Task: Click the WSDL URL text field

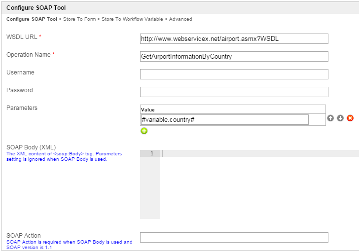Action: [234, 39]
